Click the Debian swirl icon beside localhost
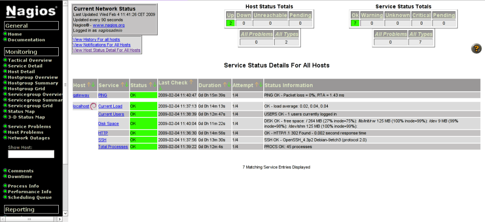This screenshot has width=485, height=222. pos(93,106)
